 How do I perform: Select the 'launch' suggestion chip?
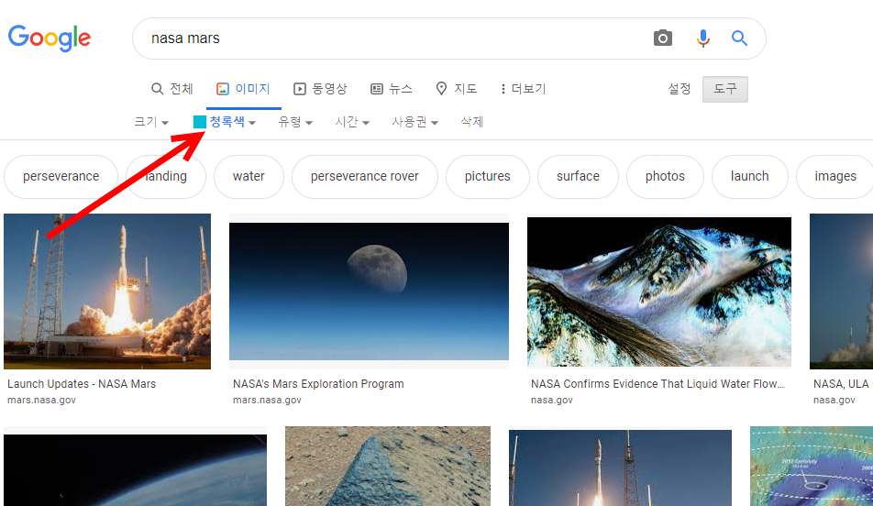pyautogui.click(x=750, y=177)
